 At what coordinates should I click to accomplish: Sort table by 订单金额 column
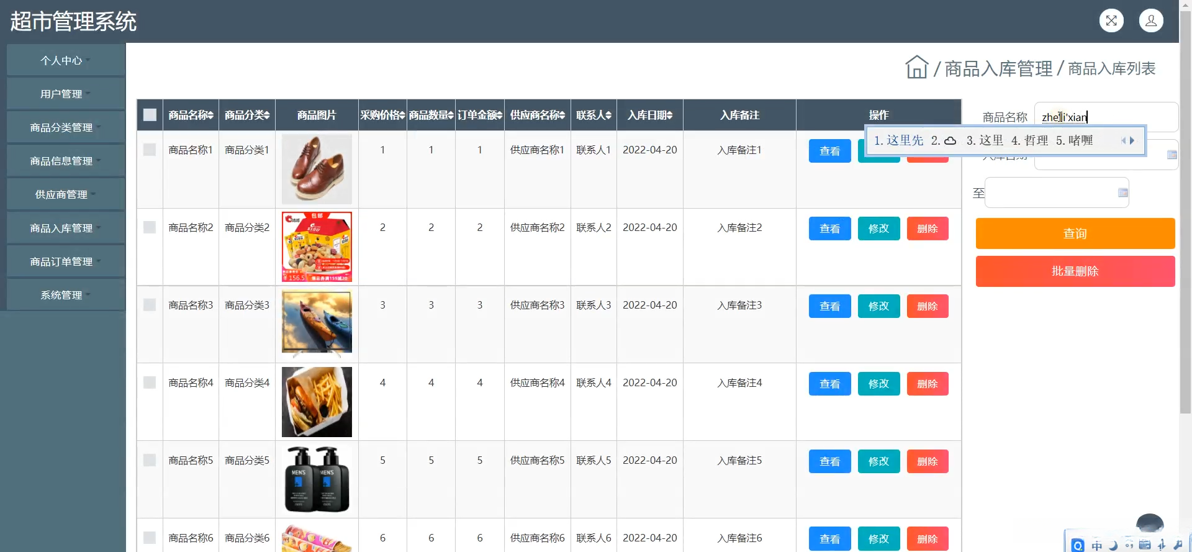point(480,115)
